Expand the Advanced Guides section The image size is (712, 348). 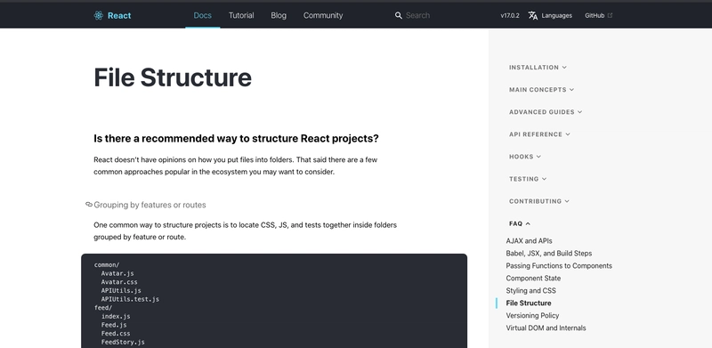pos(546,112)
